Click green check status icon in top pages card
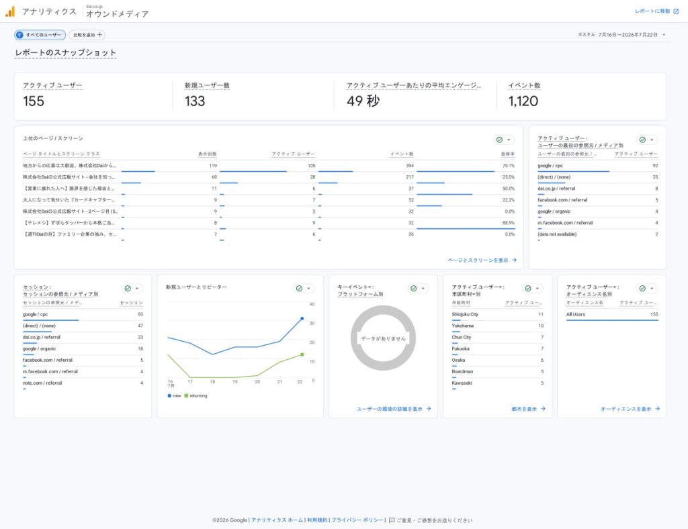The image size is (688, 529). pyautogui.click(x=499, y=140)
